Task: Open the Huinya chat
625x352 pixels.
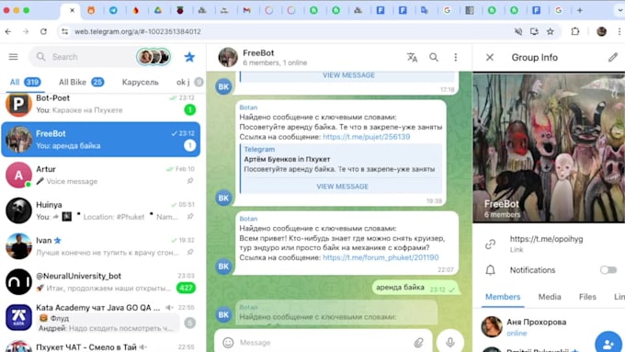Action: click(101, 210)
